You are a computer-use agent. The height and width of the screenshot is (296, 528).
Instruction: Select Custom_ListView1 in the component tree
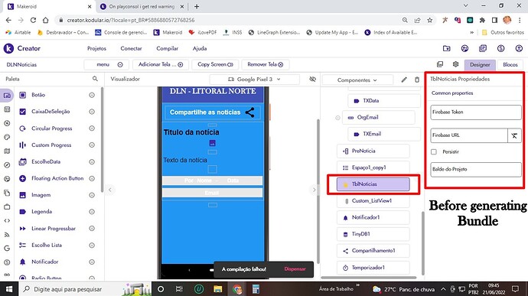[373, 201]
